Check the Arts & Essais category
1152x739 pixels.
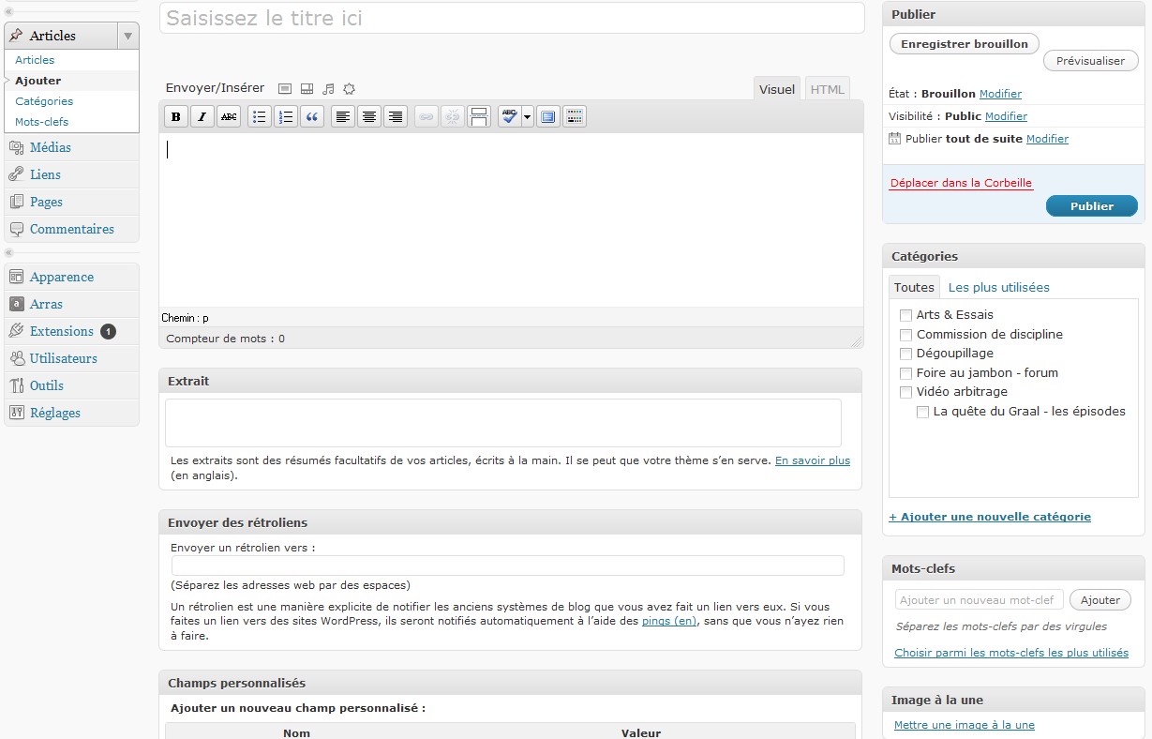(x=905, y=315)
